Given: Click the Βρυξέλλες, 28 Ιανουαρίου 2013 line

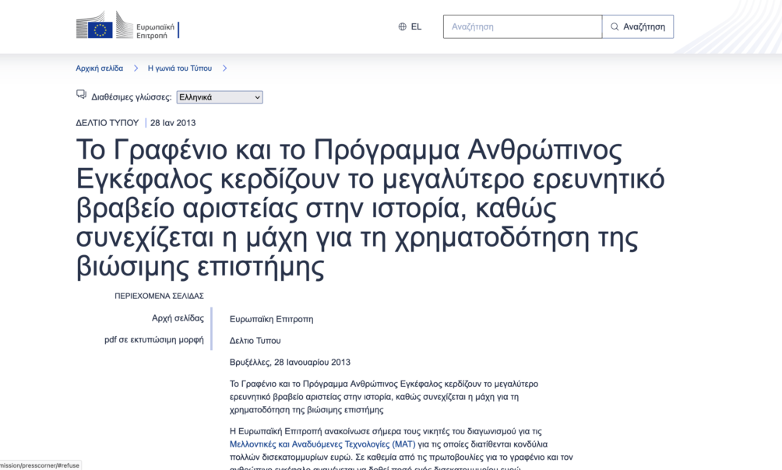Looking at the screenshot, I should [x=290, y=363].
